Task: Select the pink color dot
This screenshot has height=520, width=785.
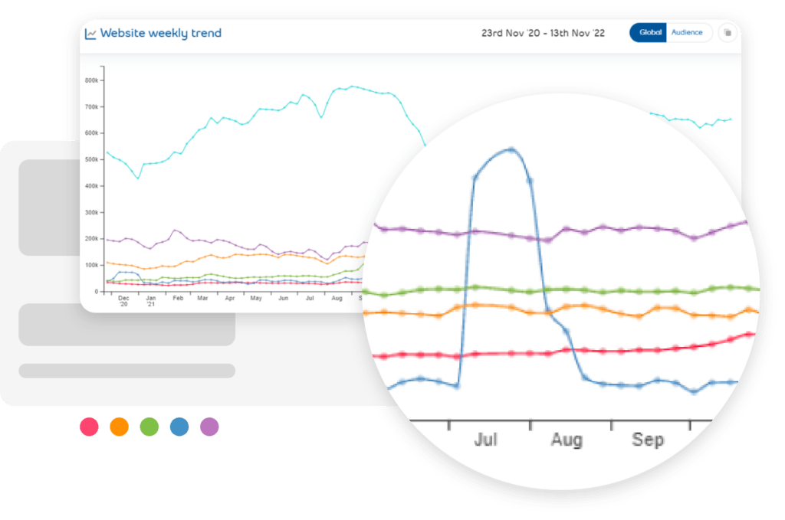Action: 89,427
